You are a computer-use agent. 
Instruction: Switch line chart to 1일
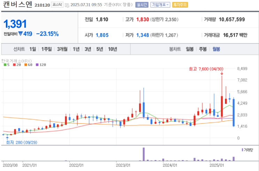(x=33, y=49)
